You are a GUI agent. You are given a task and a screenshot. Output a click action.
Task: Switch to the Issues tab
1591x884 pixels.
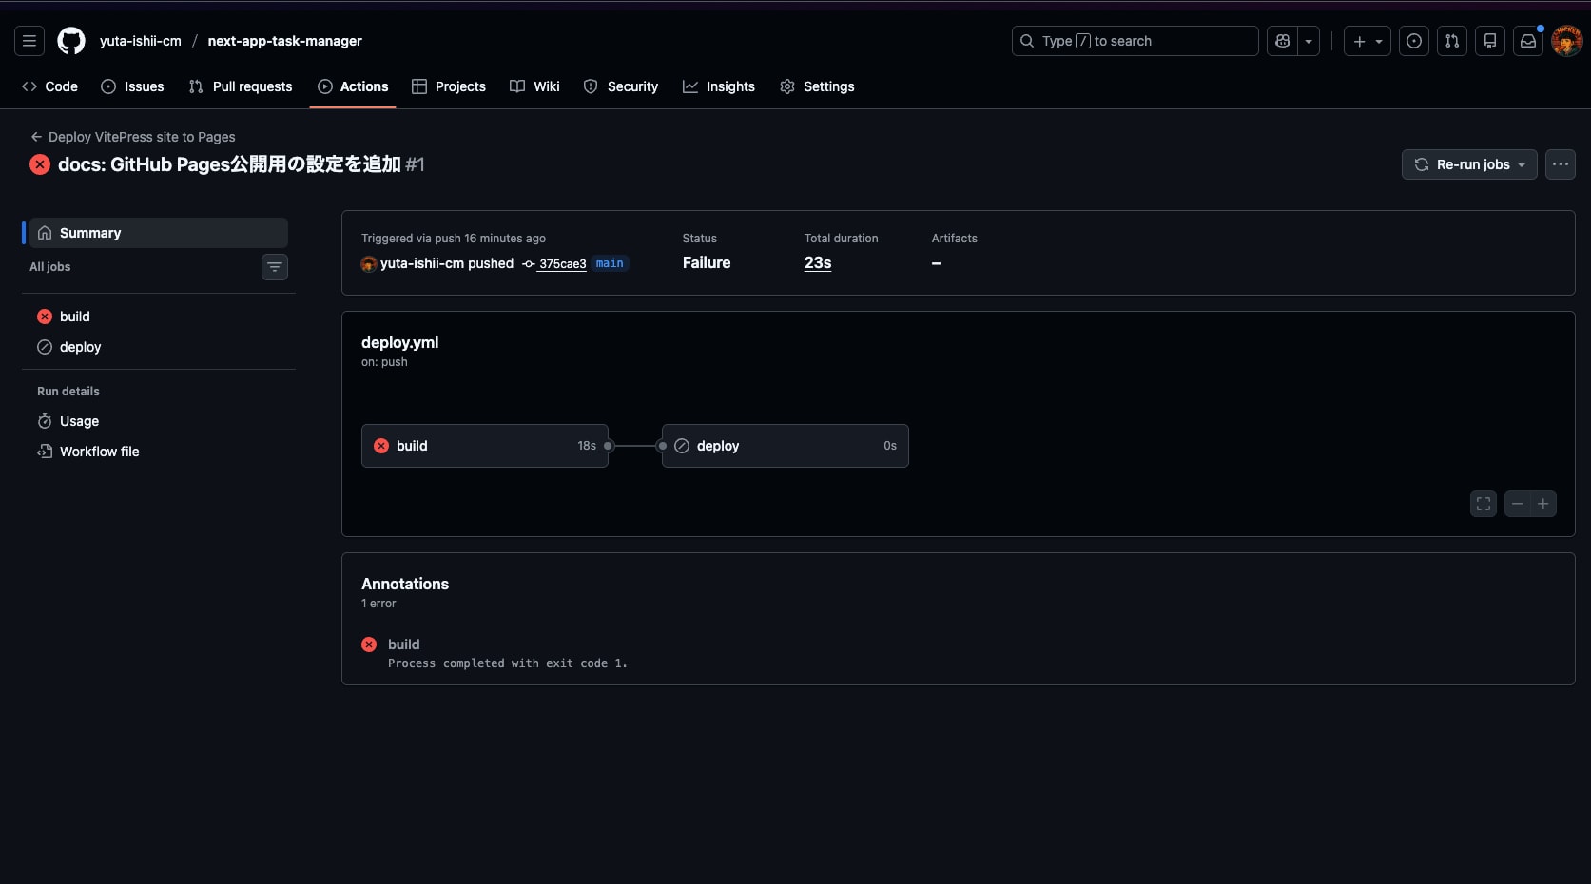(x=132, y=86)
